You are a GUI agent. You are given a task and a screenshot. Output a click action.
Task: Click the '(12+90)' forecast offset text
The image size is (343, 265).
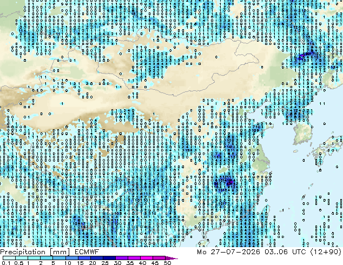tap(326, 252)
